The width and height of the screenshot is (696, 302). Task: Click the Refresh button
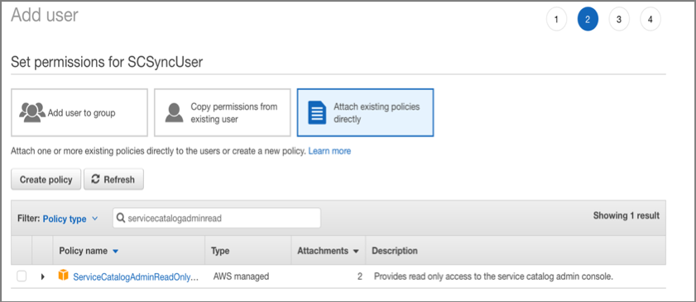pyautogui.click(x=113, y=179)
